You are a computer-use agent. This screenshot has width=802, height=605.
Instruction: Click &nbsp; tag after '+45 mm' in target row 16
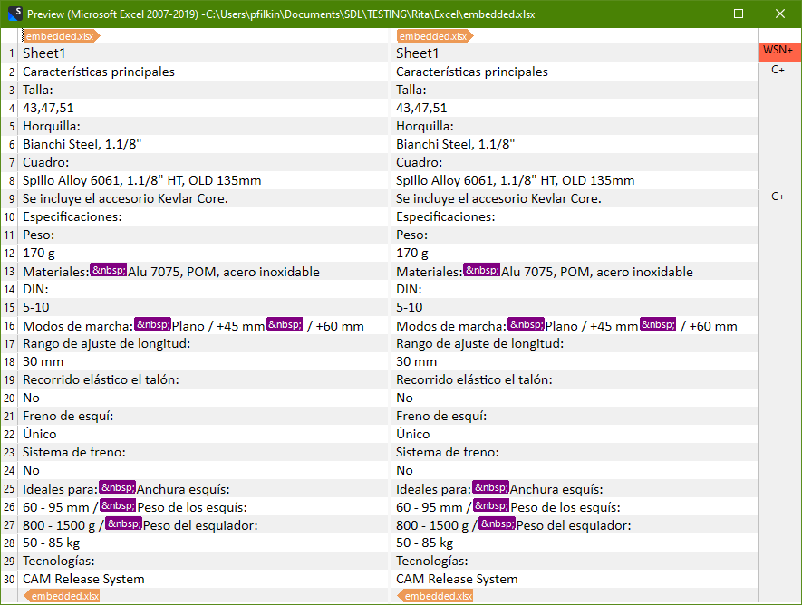tap(658, 324)
